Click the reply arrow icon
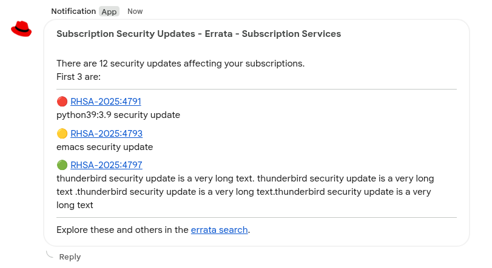 tap(50, 253)
